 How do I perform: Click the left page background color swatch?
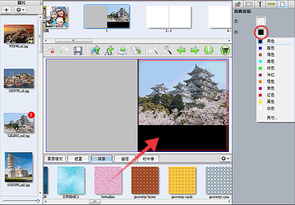tap(261, 21)
